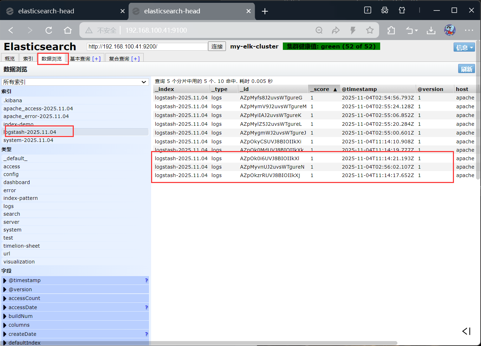Screen dimensions: 481x346
Task: Close the first elasticsearch-head tab
Action: click(x=123, y=11)
